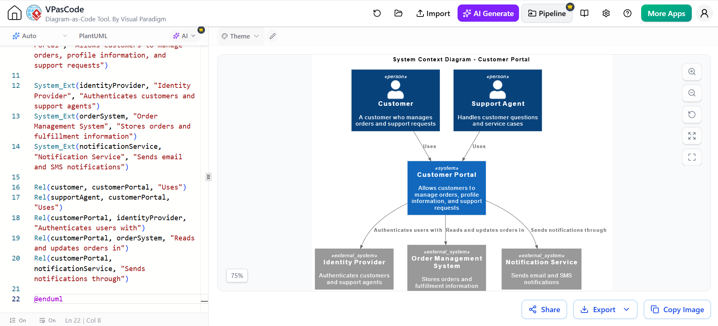Image resolution: width=718 pixels, height=326 pixels.
Task: Open the Theme dropdown
Action: [241, 36]
